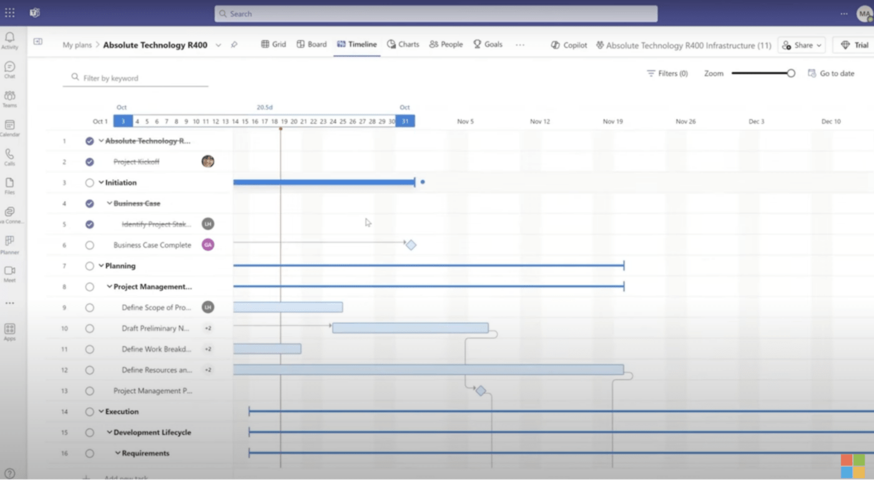Click the Teams search box
The width and height of the screenshot is (874, 480).
[x=436, y=14]
